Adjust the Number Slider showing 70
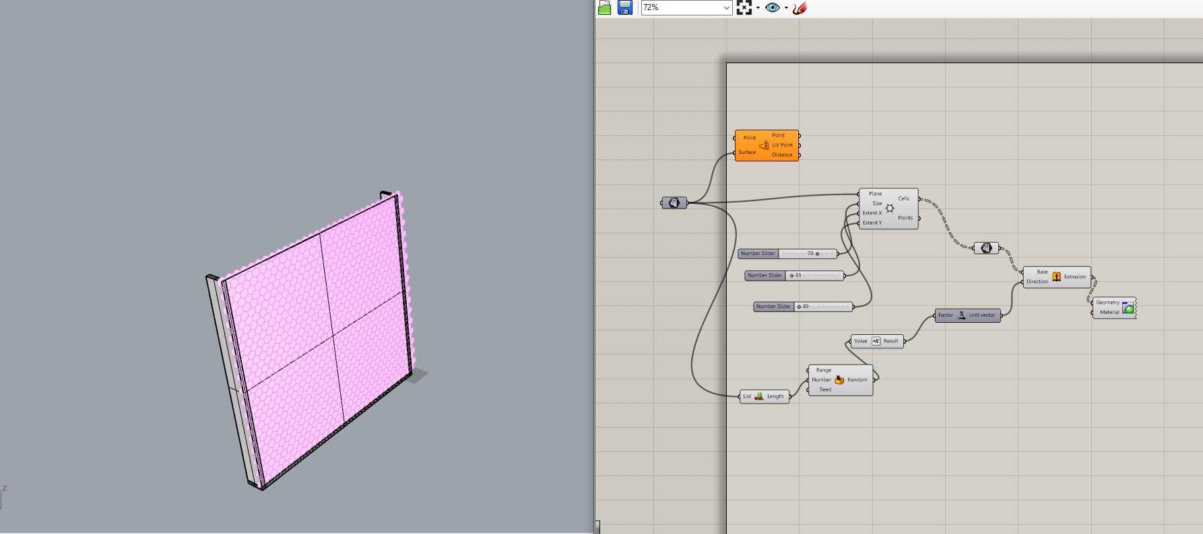This screenshot has width=1203, height=534. coord(787,254)
